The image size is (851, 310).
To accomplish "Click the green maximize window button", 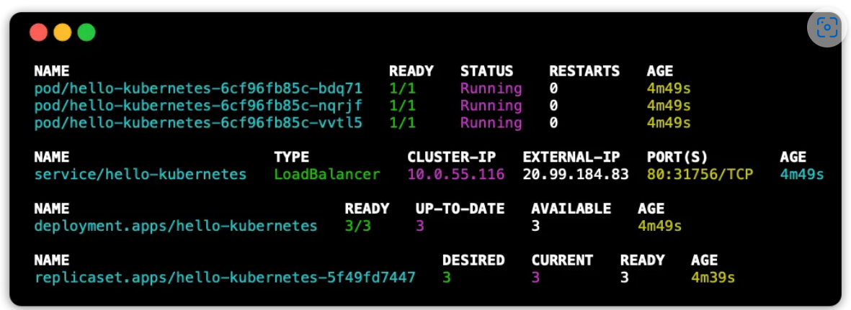I will pos(86,32).
